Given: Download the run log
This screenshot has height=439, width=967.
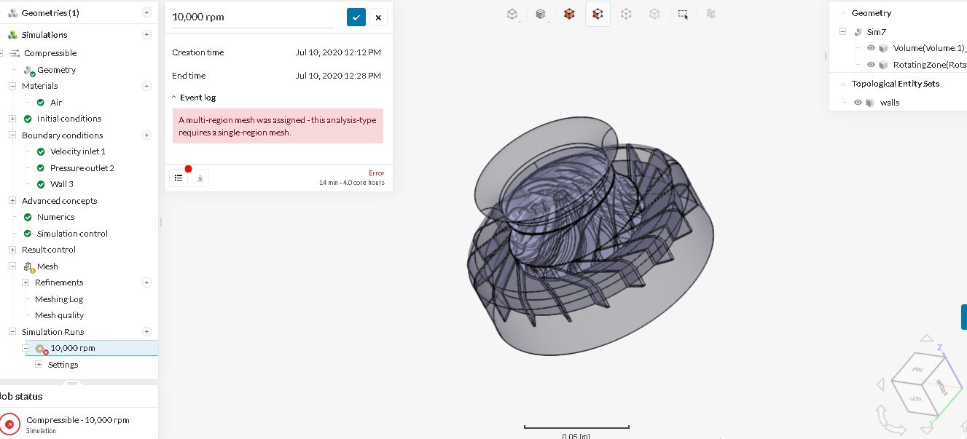Looking at the screenshot, I should [200, 178].
